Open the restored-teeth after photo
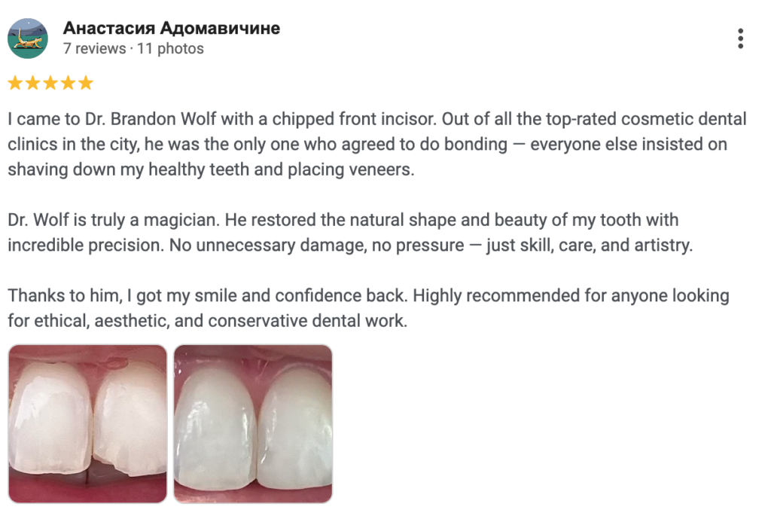The width and height of the screenshot is (771, 516). tap(253, 423)
